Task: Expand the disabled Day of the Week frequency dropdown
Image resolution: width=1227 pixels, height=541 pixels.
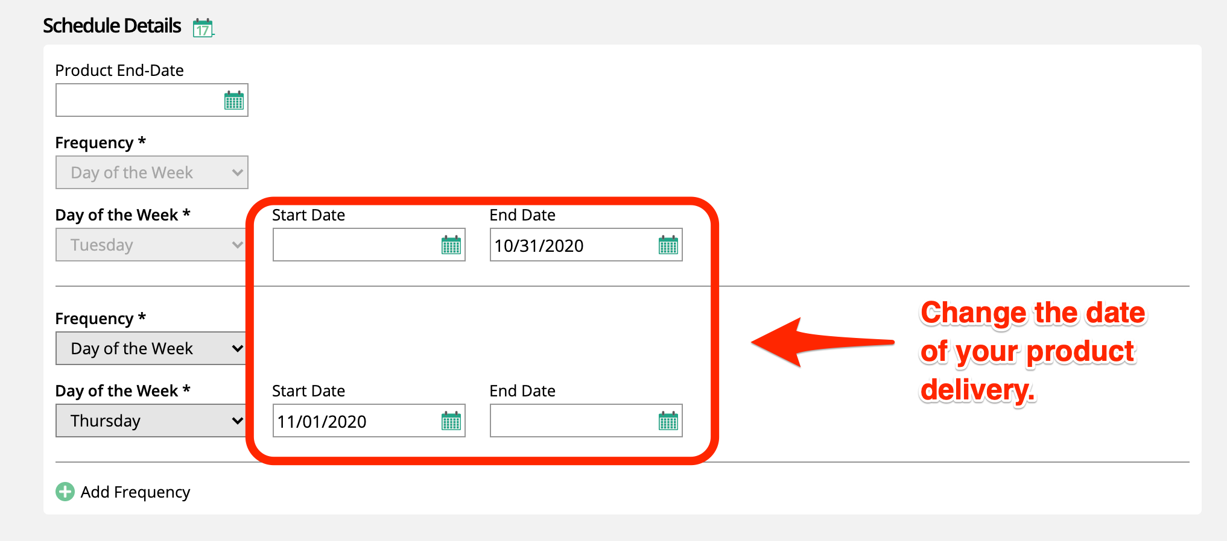Action: click(151, 173)
